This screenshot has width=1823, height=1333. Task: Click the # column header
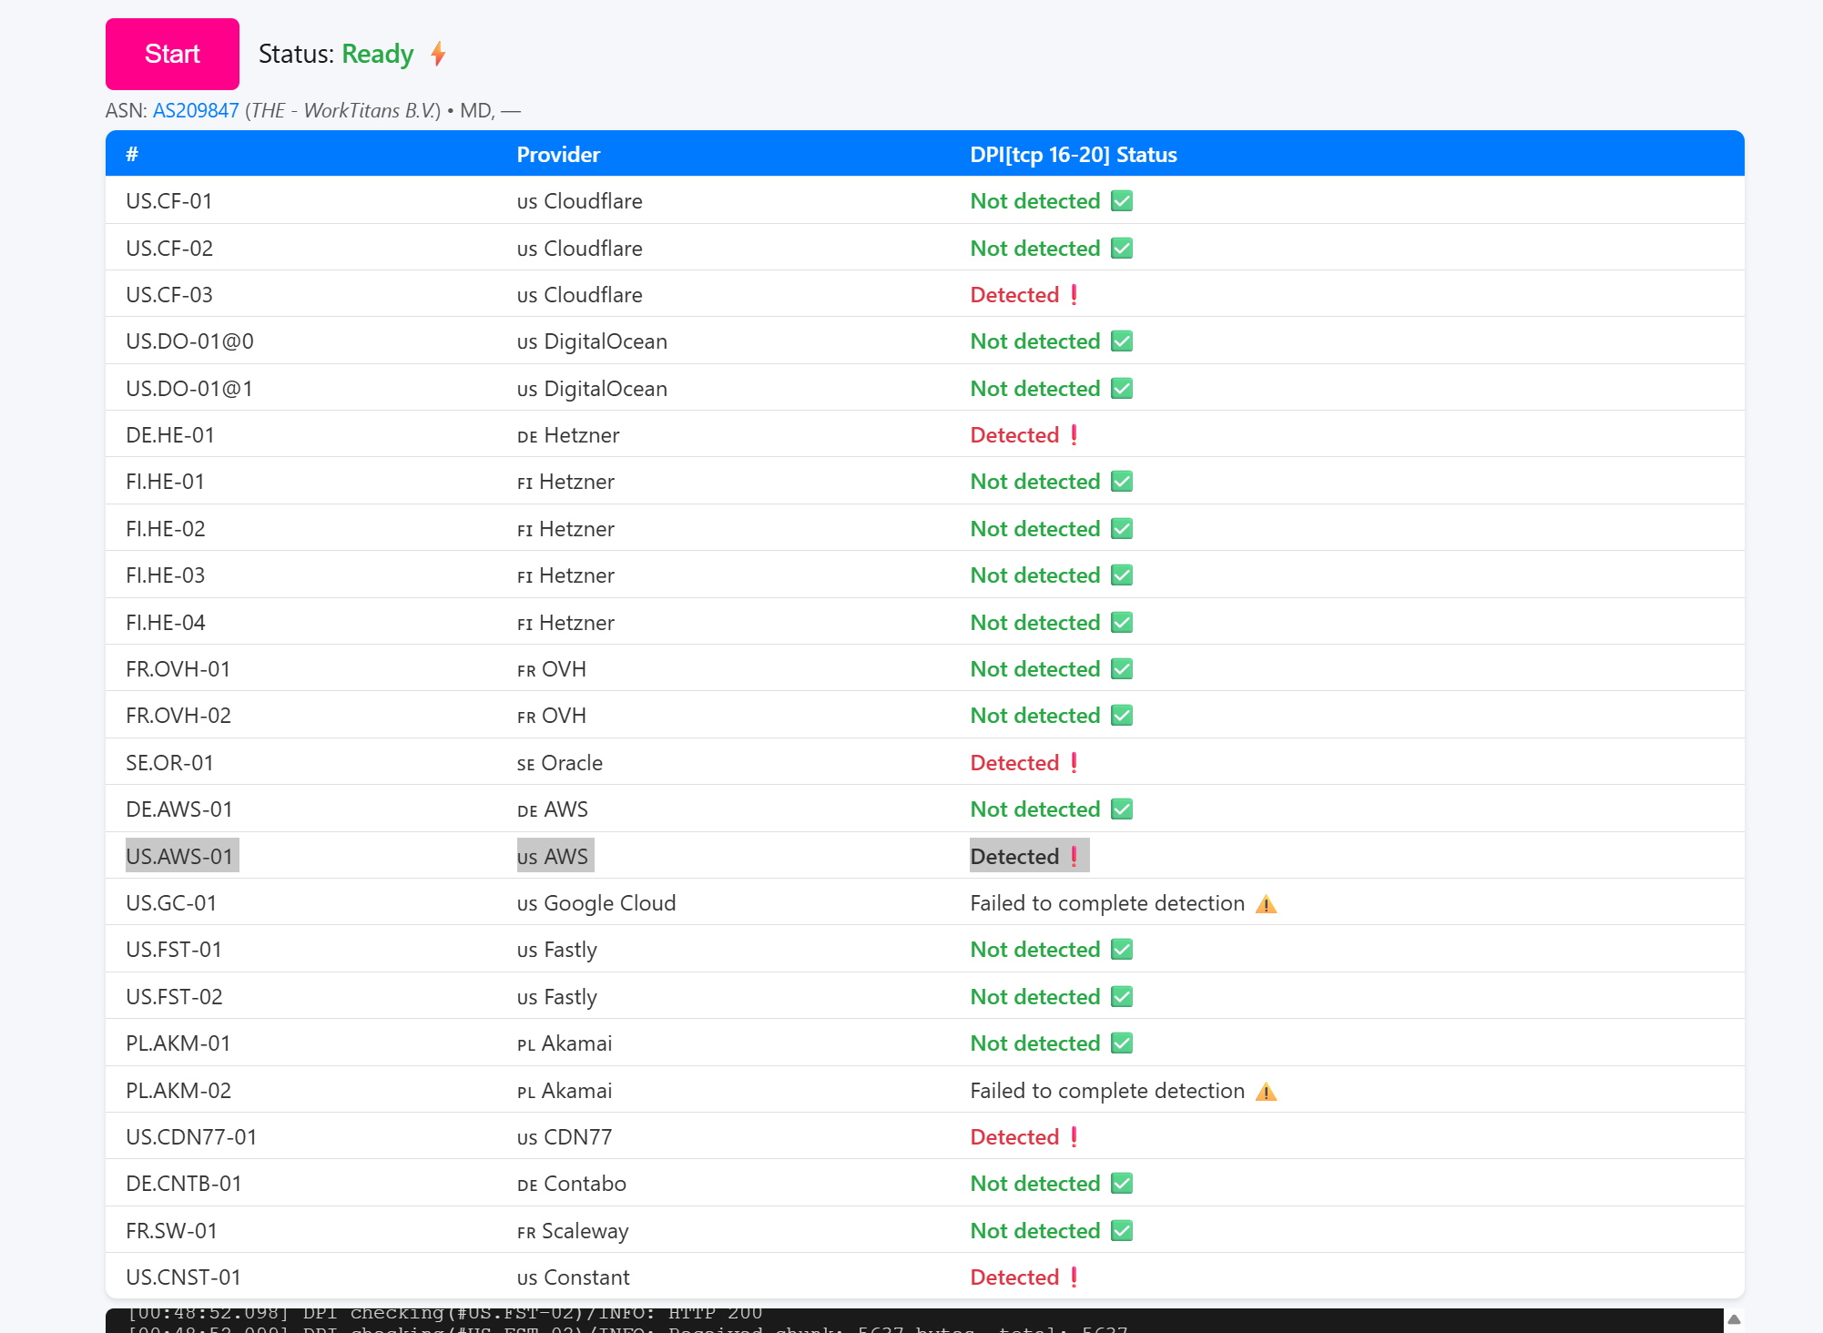click(132, 155)
